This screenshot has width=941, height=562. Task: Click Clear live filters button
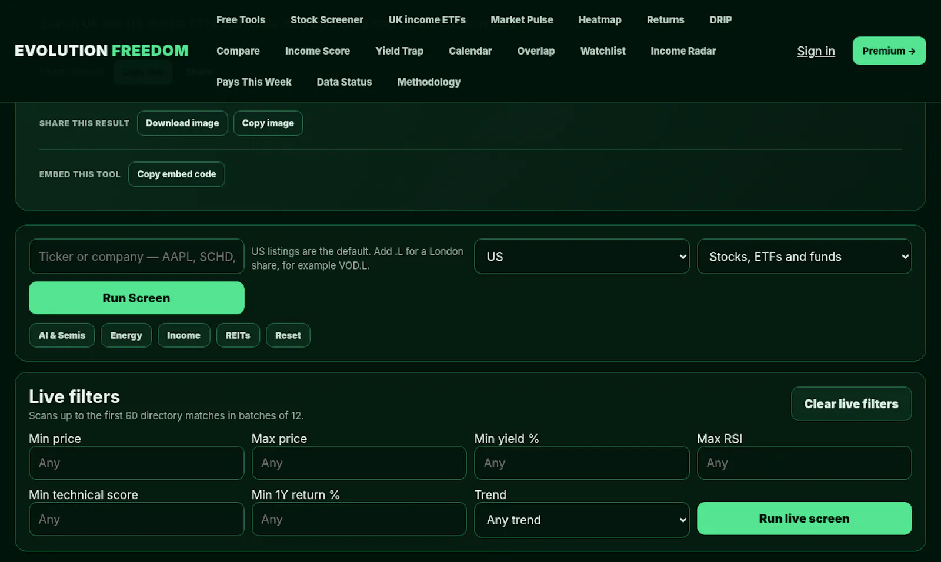tap(852, 404)
